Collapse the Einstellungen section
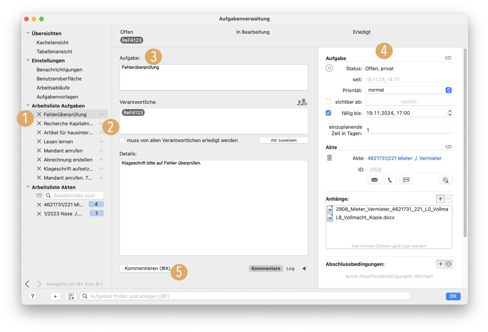The height and width of the screenshot is (332, 488). (28, 60)
